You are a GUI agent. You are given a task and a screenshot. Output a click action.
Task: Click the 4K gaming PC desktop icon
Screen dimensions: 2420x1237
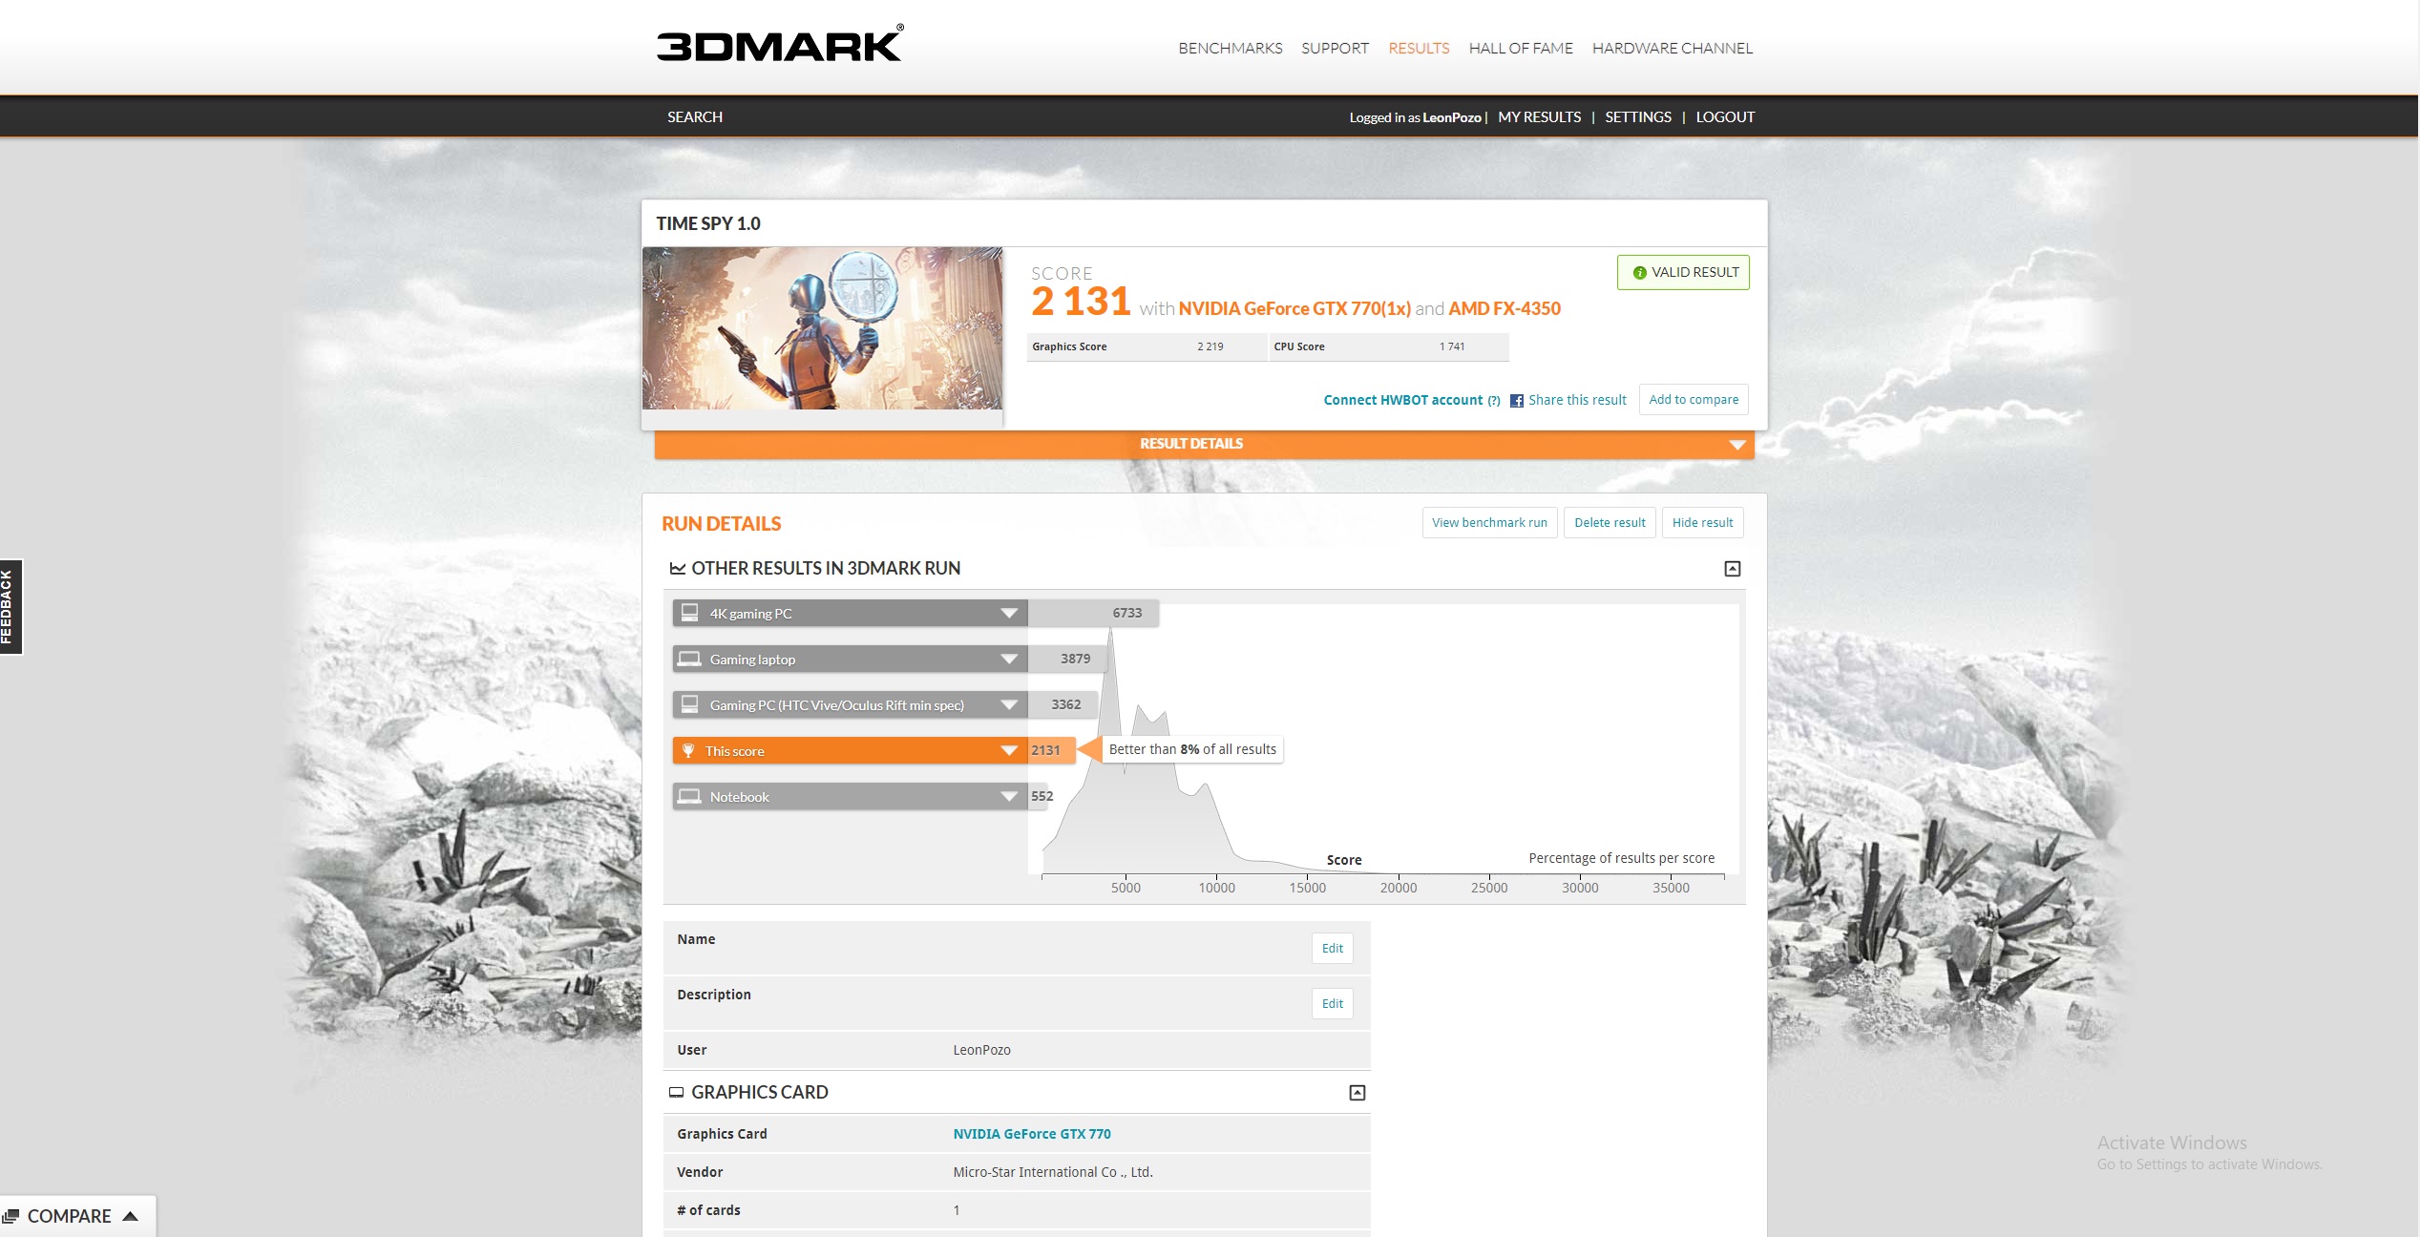click(689, 613)
